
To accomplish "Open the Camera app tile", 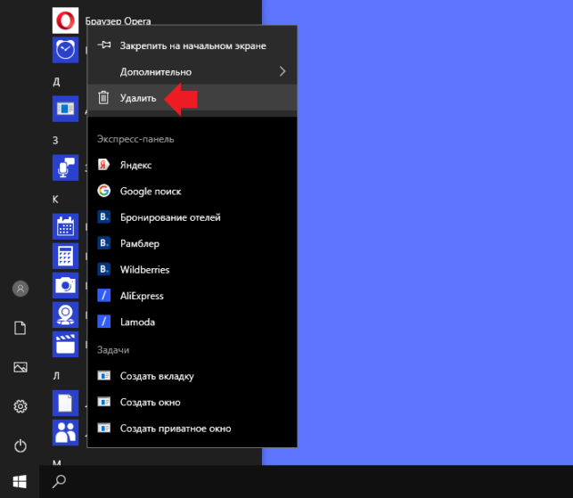I will [65, 285].
